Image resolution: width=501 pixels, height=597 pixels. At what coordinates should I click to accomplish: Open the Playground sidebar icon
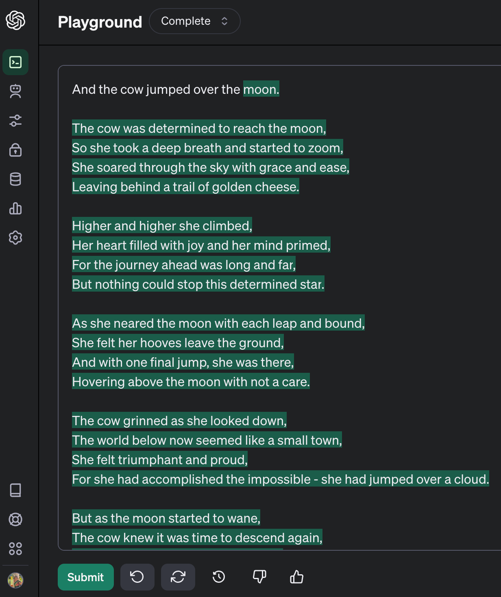(15, 62)
